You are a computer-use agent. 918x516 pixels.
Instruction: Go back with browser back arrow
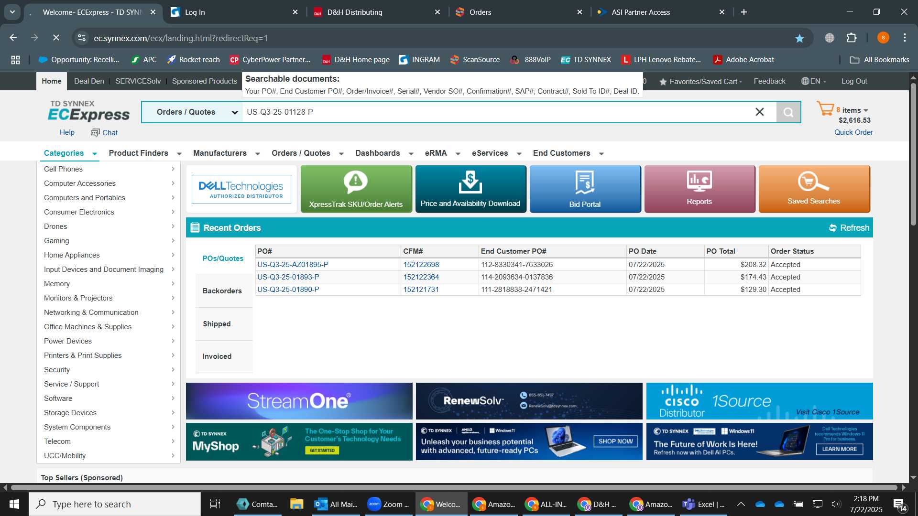[13, 38]
